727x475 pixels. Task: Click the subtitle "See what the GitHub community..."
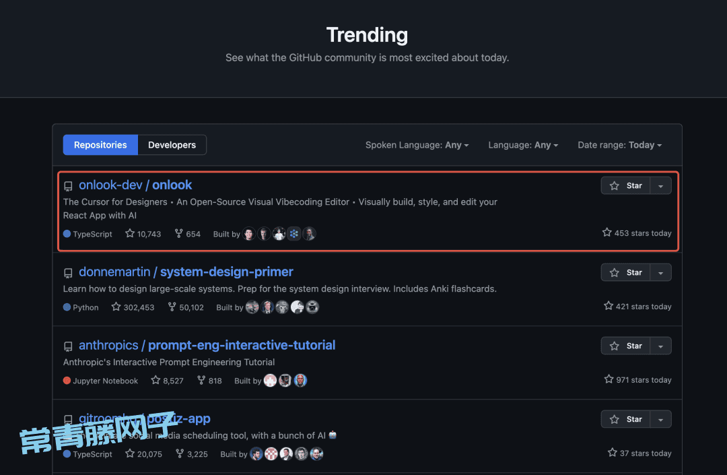(x=368, y=57)
